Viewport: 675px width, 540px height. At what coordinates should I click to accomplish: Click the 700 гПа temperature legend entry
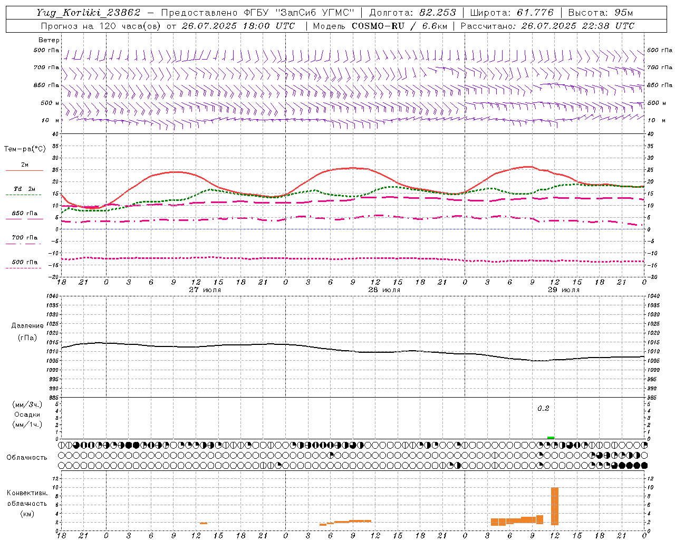tap(25, 238)
